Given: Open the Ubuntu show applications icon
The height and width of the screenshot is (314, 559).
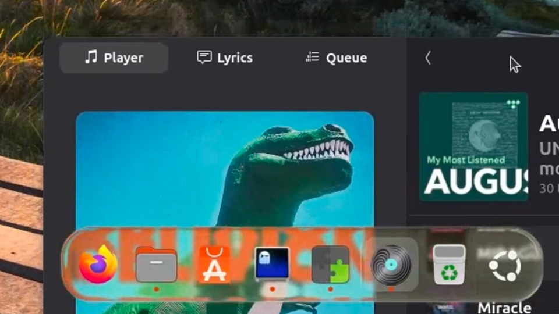Looking at the screenshot, I should [505, 266].
